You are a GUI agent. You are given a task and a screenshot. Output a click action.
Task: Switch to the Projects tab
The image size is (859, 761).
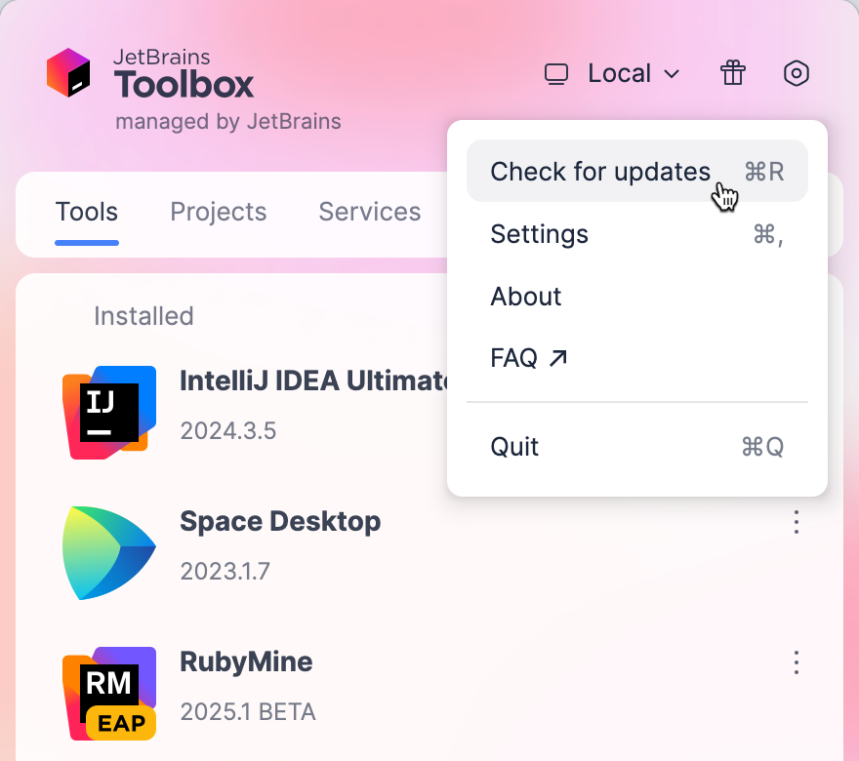(x=218, y=212)
